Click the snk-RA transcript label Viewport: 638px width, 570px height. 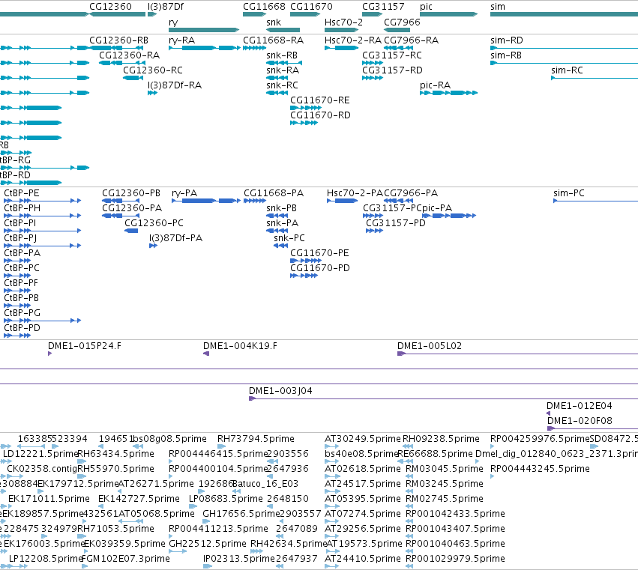[283, 70]
